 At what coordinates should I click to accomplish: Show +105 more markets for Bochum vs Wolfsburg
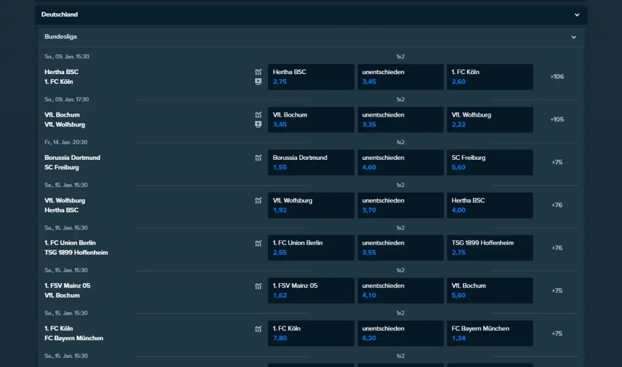[557, 120]
